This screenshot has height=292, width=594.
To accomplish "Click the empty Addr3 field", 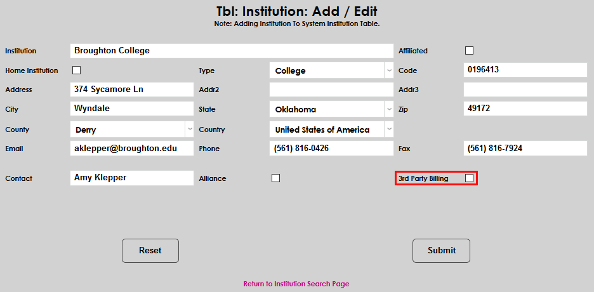I will pos(525,90).
